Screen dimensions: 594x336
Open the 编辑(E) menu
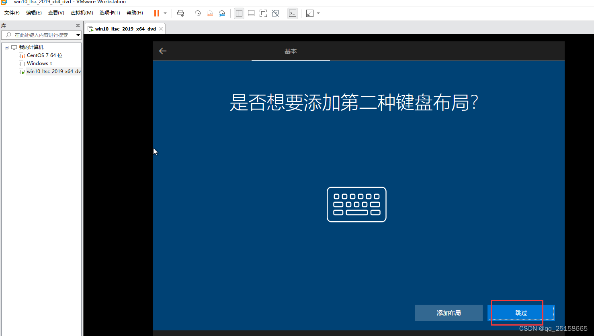tap(34, 13)
